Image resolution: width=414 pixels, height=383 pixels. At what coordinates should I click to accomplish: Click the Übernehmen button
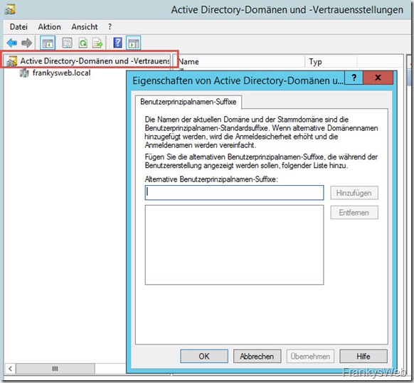[310, 356]
